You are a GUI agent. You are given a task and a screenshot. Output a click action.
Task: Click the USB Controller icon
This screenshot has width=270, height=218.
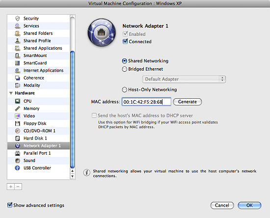(17, 168)
